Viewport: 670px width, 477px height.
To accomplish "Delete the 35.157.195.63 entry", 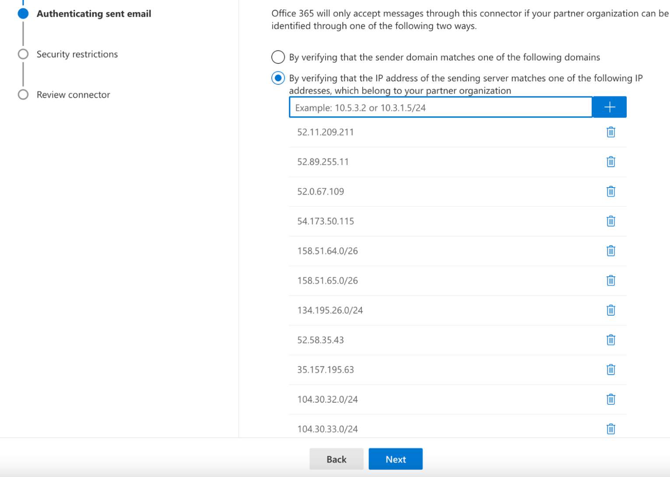I will click(610, 369).
